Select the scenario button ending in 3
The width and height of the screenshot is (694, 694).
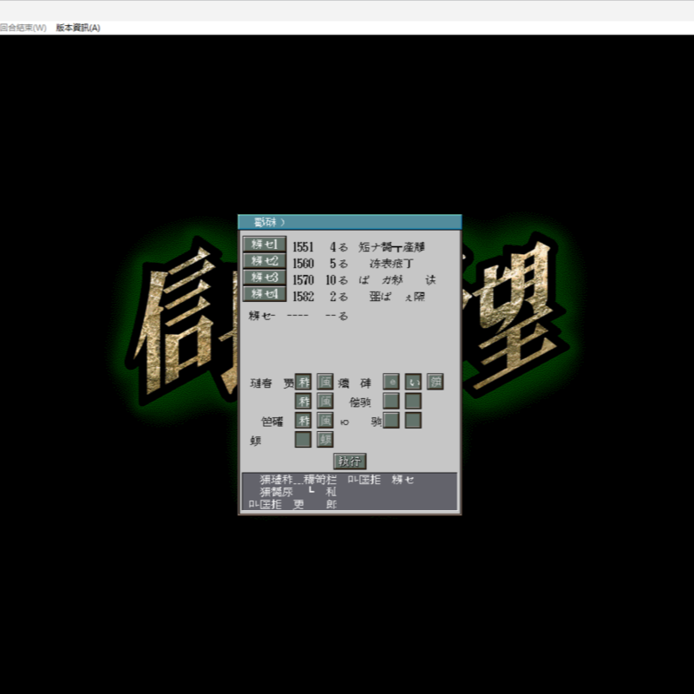click(265, 277)
